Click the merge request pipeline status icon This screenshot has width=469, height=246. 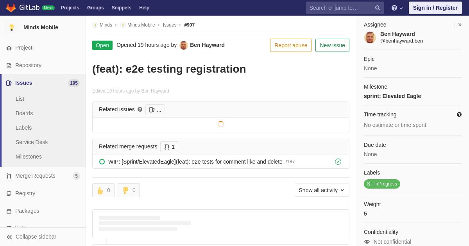338,162
